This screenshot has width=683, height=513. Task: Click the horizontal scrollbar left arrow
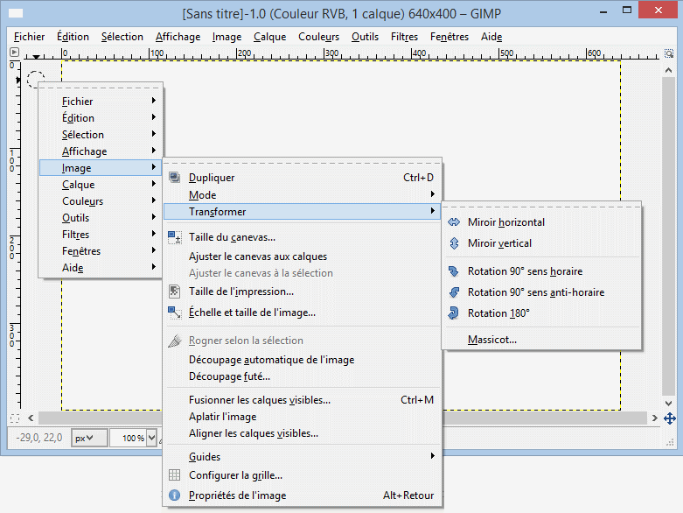tap(31, 418)
